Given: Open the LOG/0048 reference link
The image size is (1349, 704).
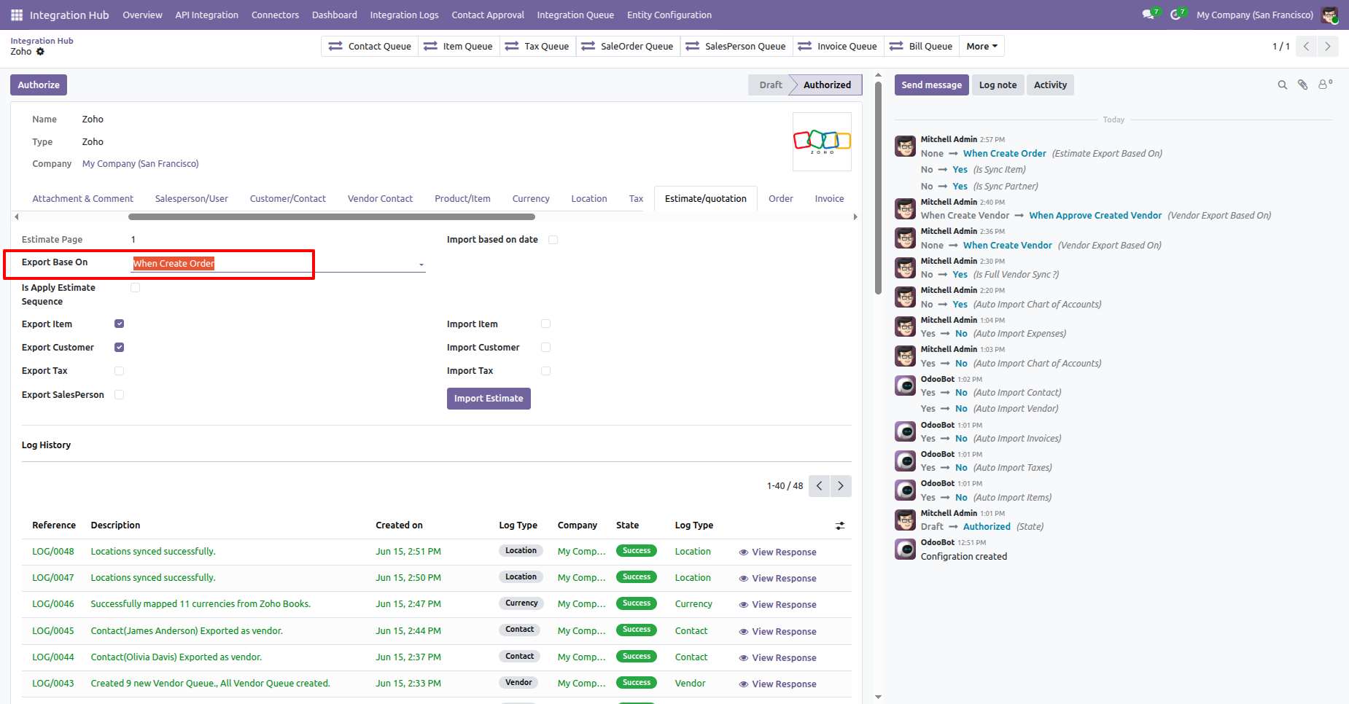Looking at the screenshot, I should point(53,552).
